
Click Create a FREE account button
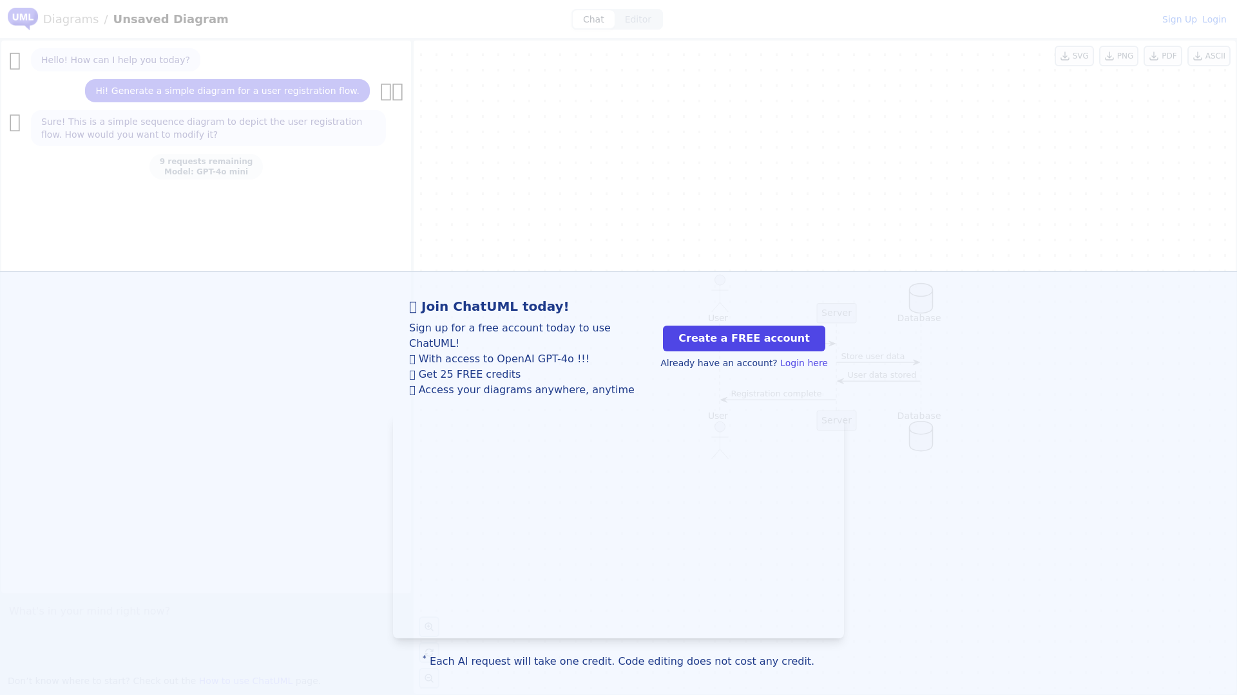[744, 338]
